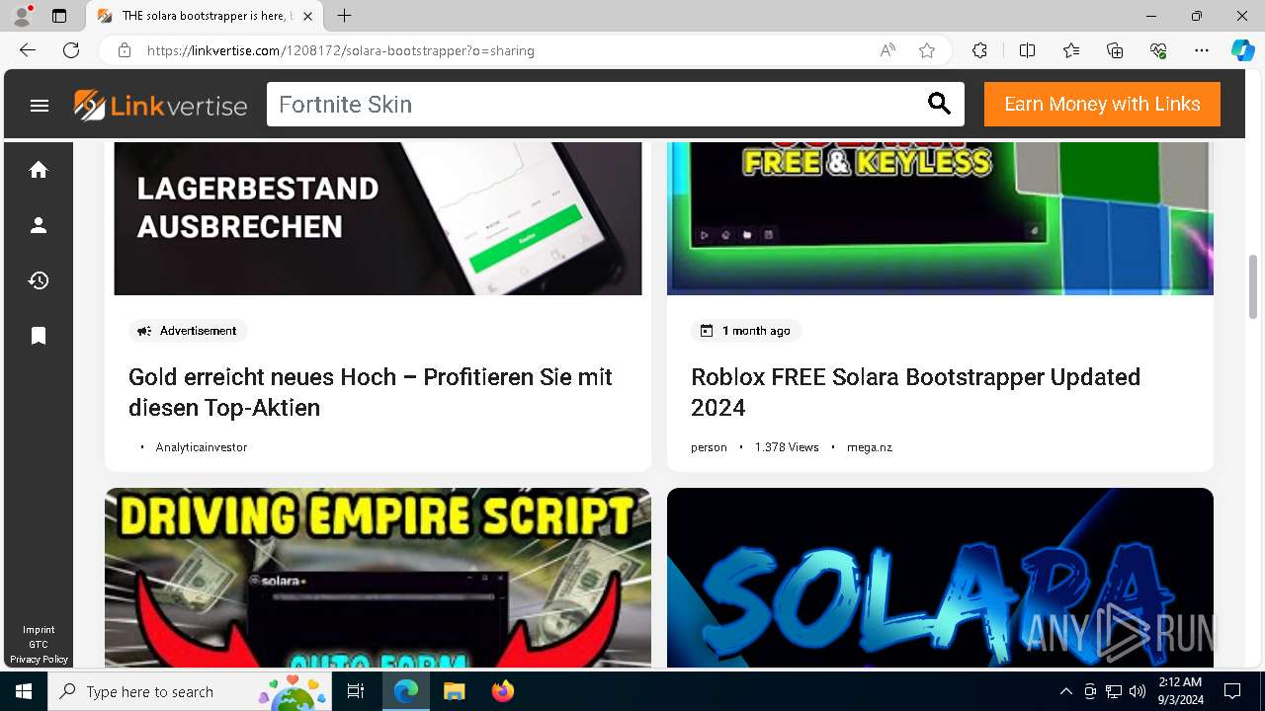
Task: Open the blue SOLARA thumbnail
Action: (940, 578)
